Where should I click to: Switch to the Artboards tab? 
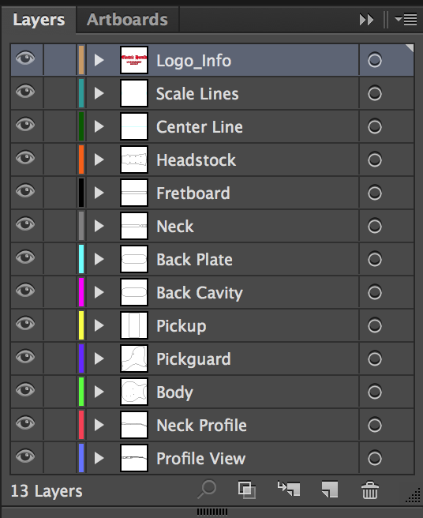click(127, 20)
